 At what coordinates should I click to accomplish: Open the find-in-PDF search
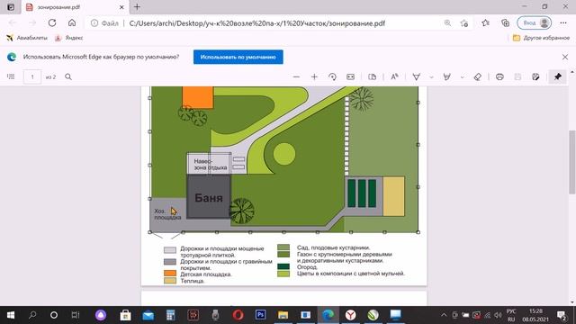click(x=68, y=76)
